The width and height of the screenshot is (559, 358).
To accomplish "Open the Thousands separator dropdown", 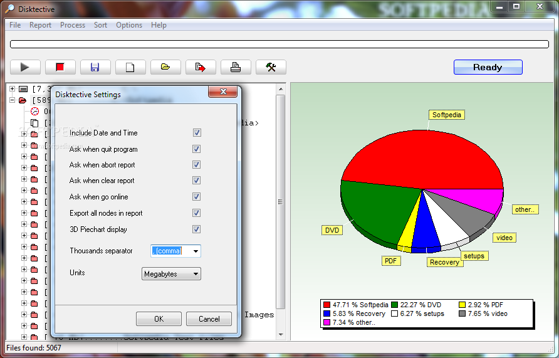I will 196,251.
